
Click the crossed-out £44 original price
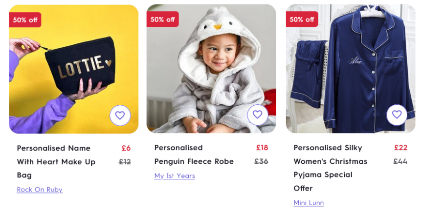point(400,161)
